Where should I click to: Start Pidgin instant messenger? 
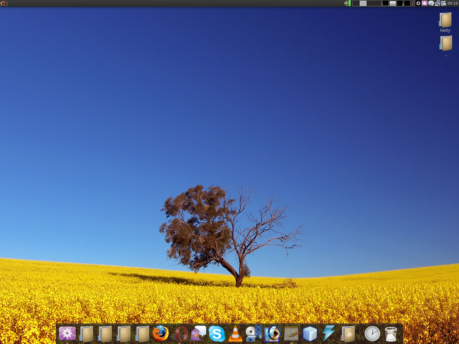198,334
